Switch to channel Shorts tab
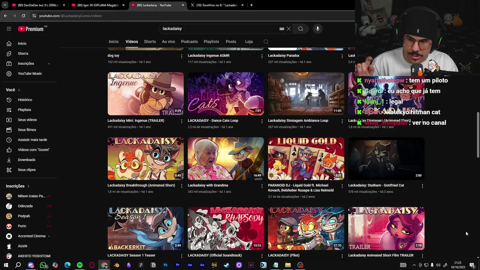Image resolution: width=480 pixels, height=270 pixels. (x=150, y=42)
